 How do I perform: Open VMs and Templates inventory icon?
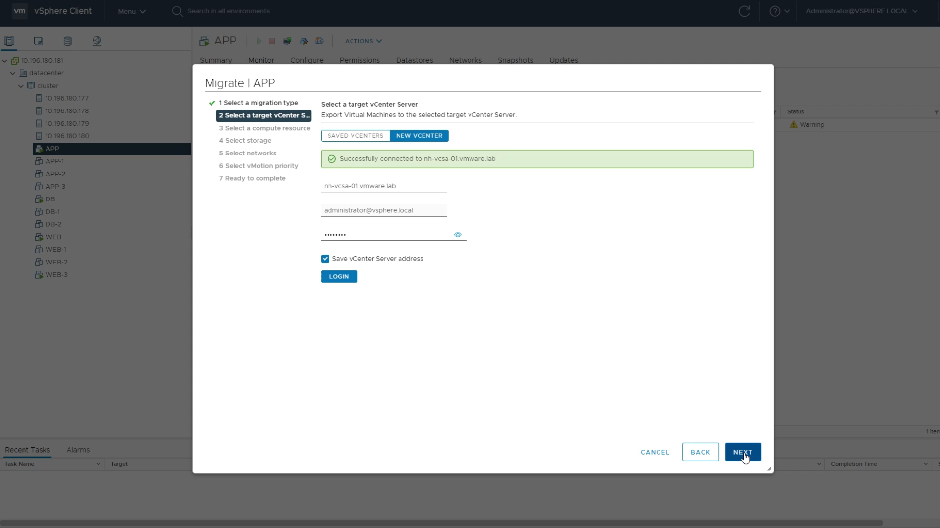click(x=39, y=41)
